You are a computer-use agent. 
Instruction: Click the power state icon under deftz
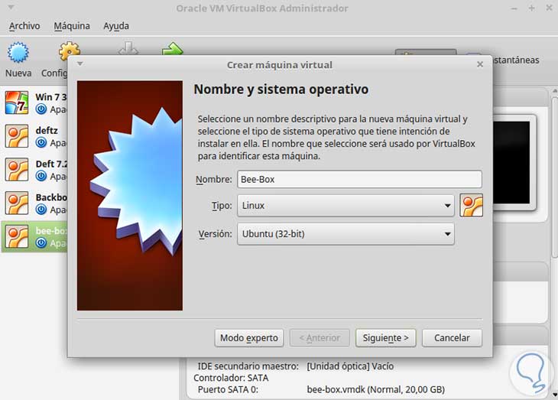pyautogui.click(x=41, y=142)
